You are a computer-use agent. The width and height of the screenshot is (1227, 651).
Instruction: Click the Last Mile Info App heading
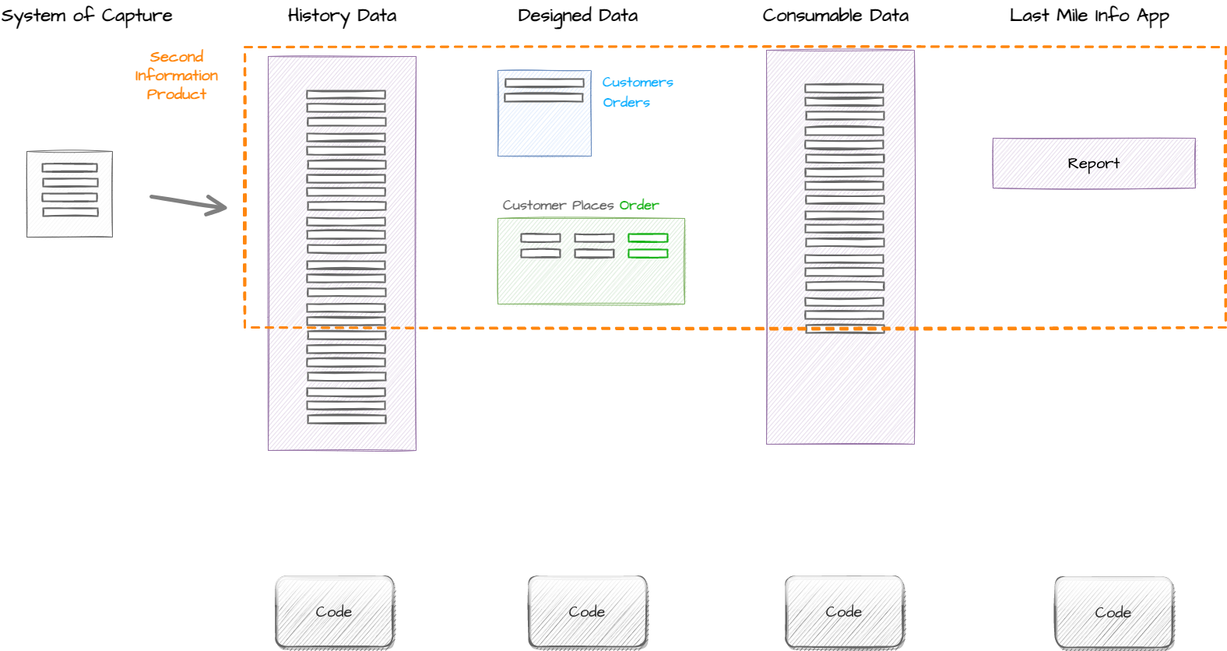1089,16
